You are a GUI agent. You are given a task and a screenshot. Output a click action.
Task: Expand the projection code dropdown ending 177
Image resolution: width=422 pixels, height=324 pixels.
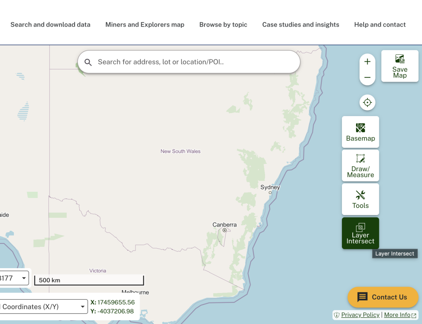coord(14,278)
